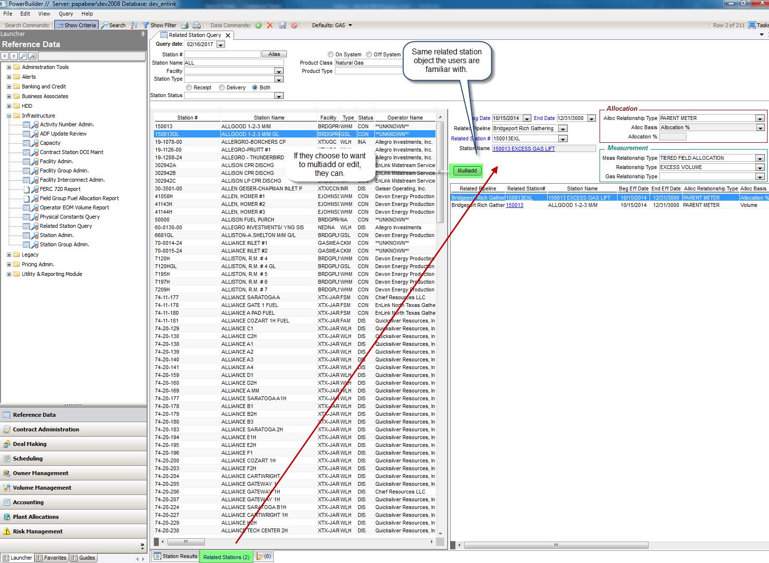Image resolution: width=769 pixels, height=563 pixels.
Task: Open Alloc Relationship Type dropdown
Action: click(x=759, y=119)
